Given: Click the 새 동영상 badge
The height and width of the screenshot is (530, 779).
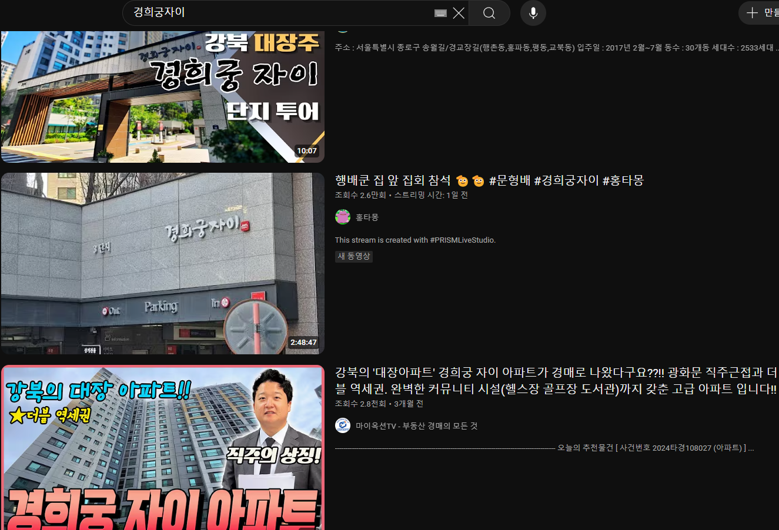Looking at the screenshot, I should [354, 256].
